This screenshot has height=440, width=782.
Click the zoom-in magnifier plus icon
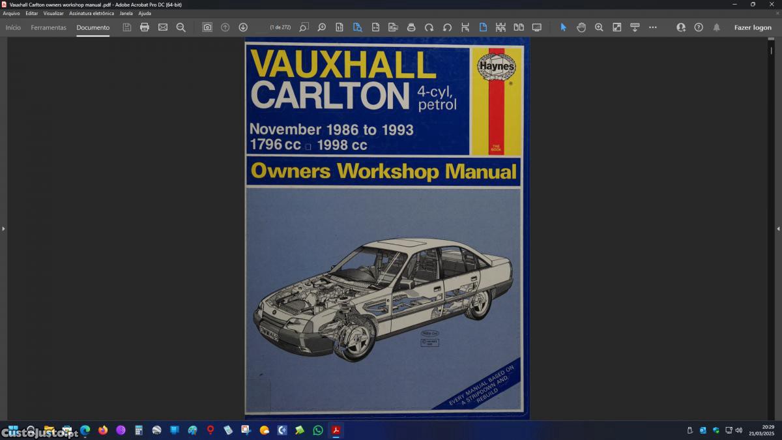click(599, 27)
